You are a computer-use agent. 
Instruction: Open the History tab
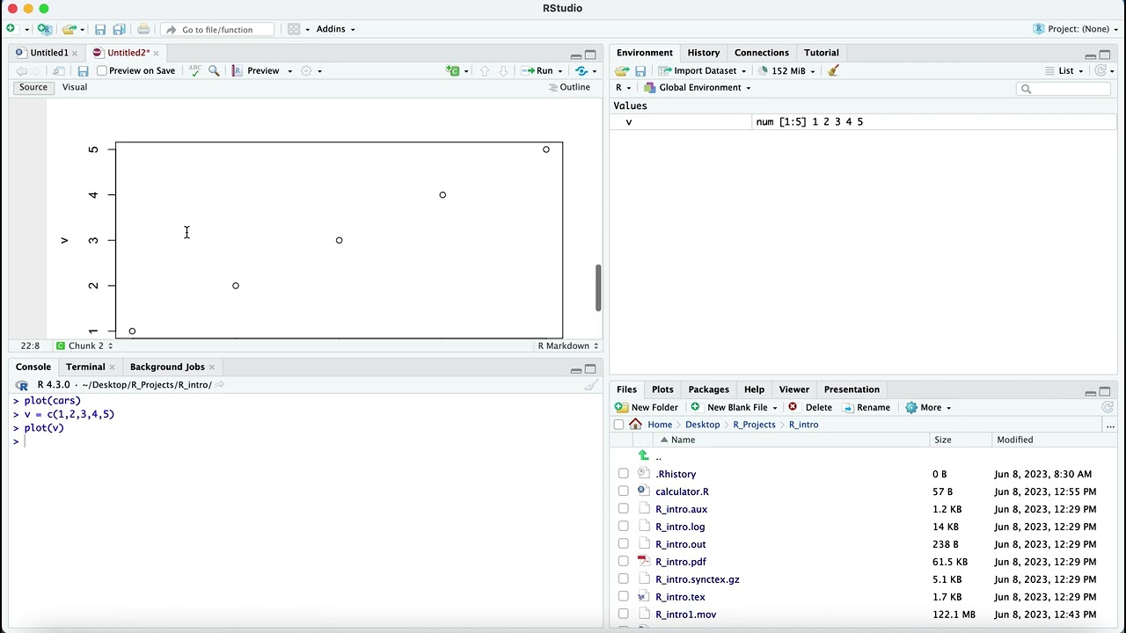coord(703,53)
